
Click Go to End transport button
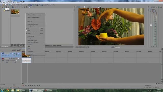tap(39, 86)
